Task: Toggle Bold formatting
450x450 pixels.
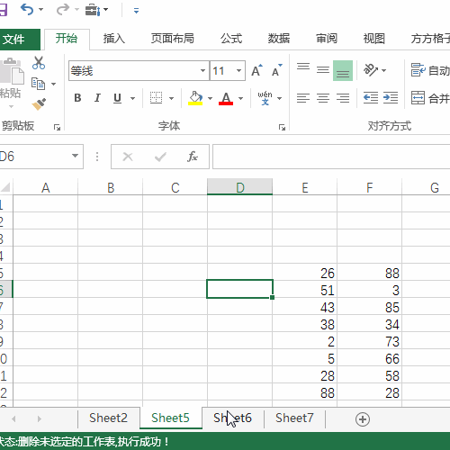Action: click(77, 98)
